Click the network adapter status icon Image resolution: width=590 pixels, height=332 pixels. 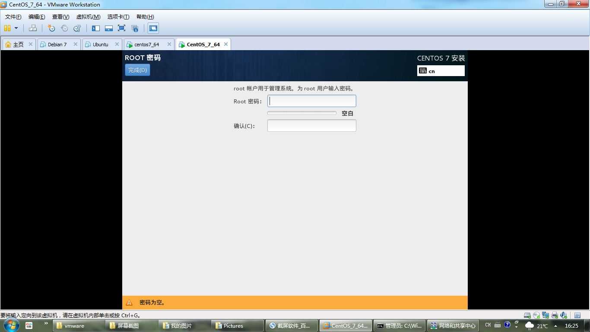546,316
